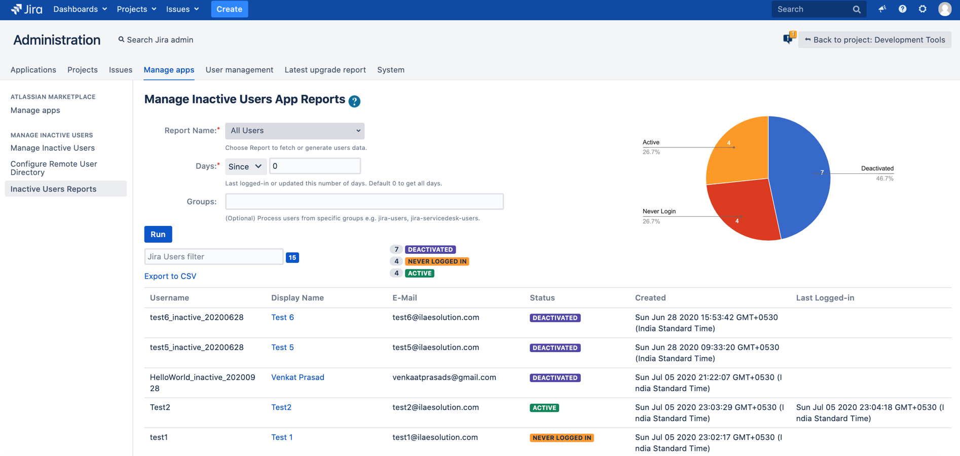960x456 pixels.
Task: Open the All Users report dropdown
Action: [x=294, y=130]
